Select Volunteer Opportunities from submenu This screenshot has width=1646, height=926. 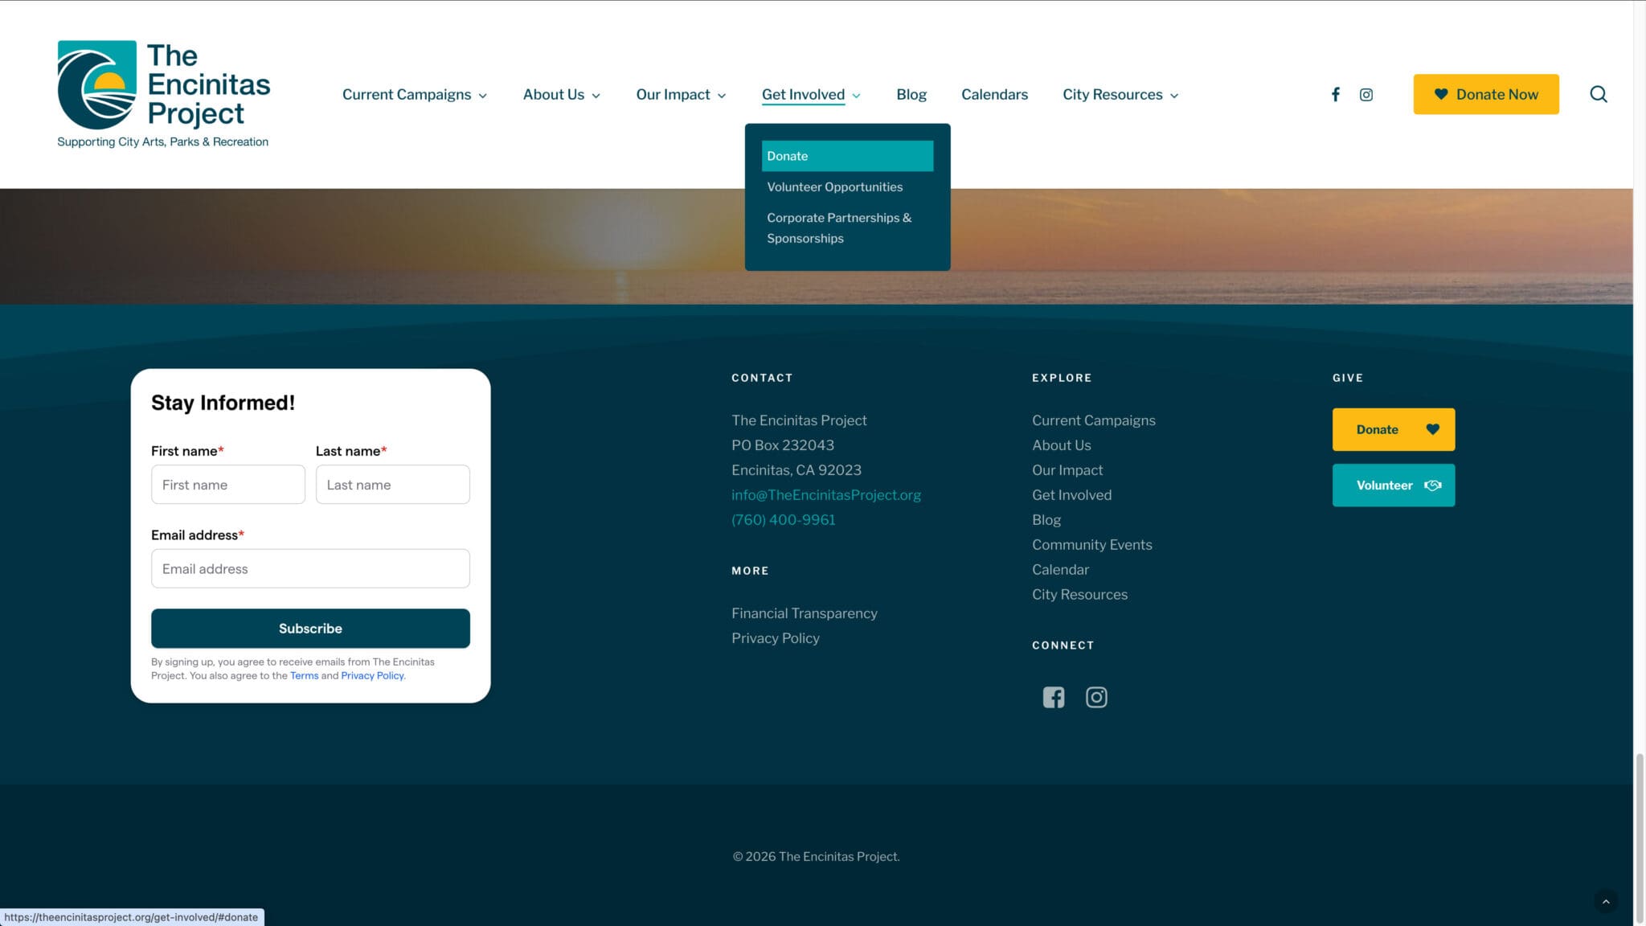pyautogui.click(x=834, y=187)
